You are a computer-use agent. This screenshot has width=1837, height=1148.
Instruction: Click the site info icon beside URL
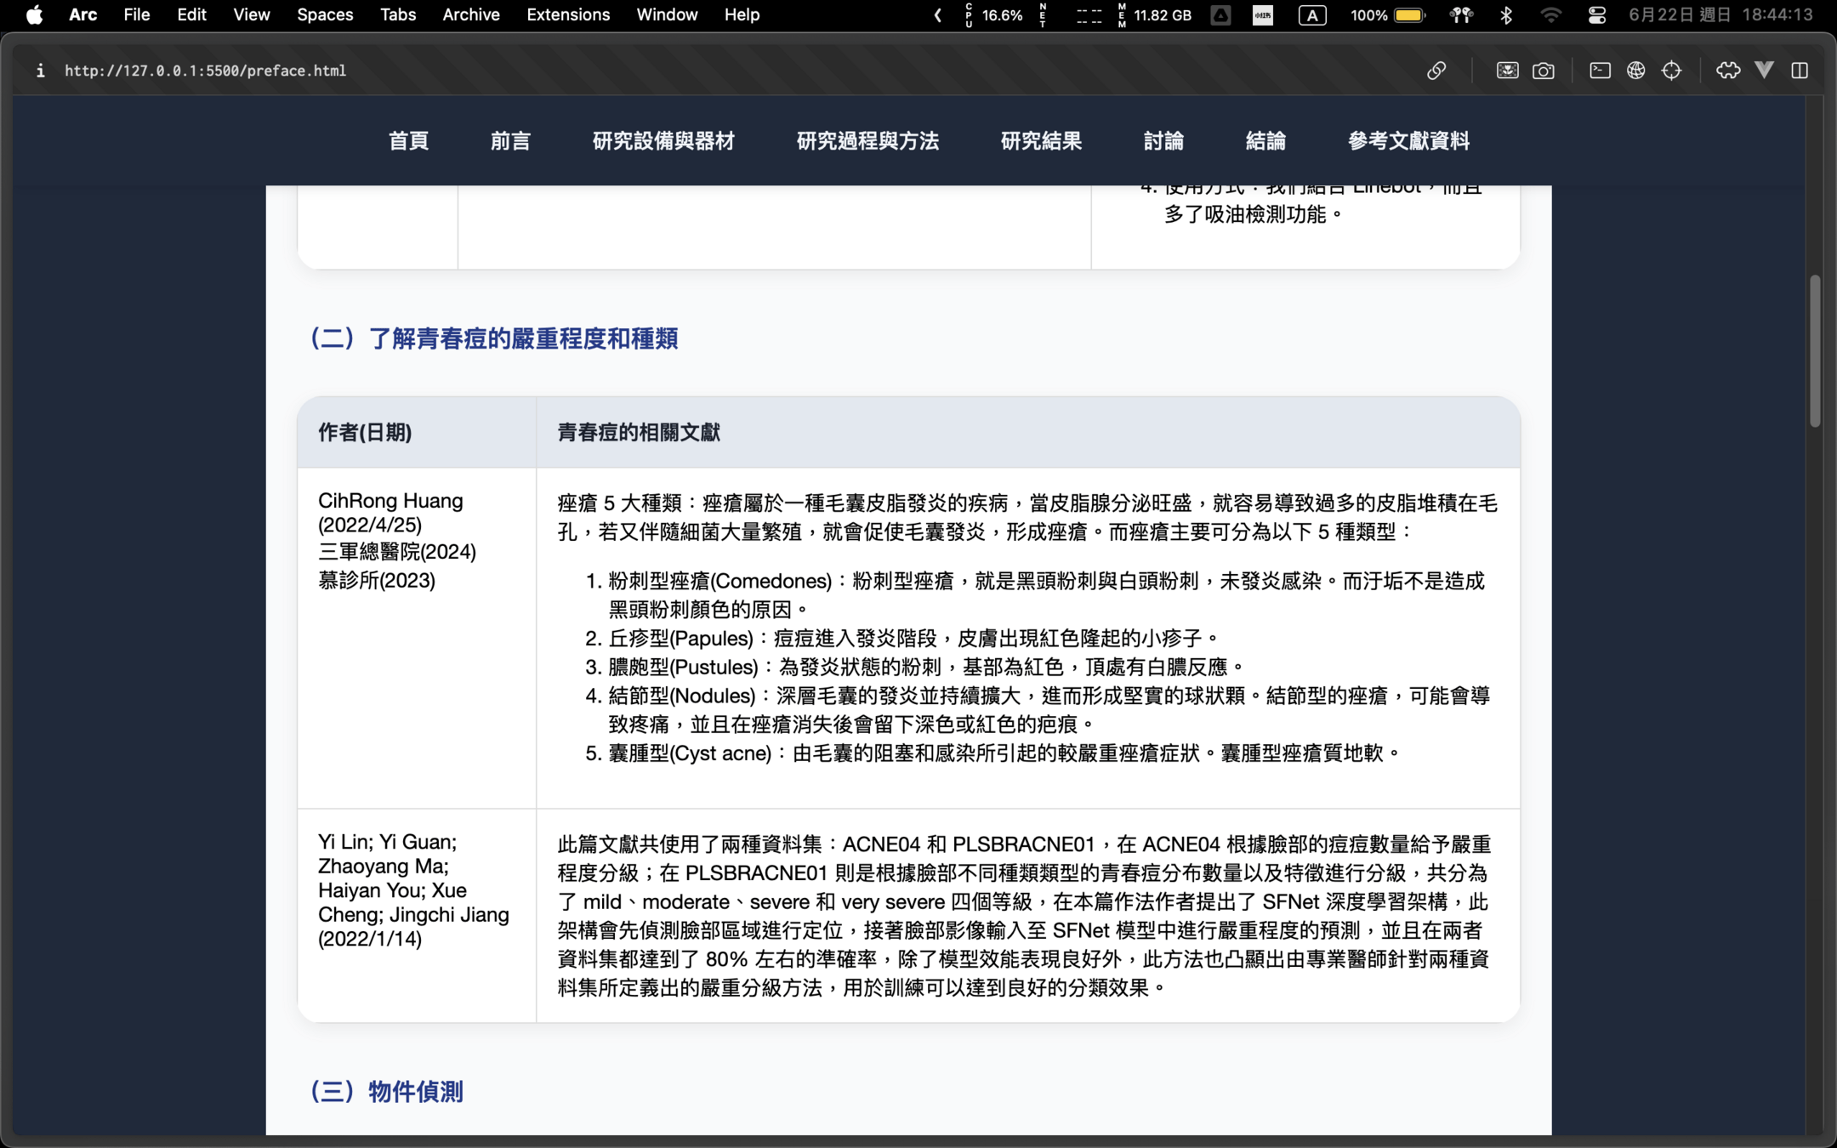click(40, 71)
